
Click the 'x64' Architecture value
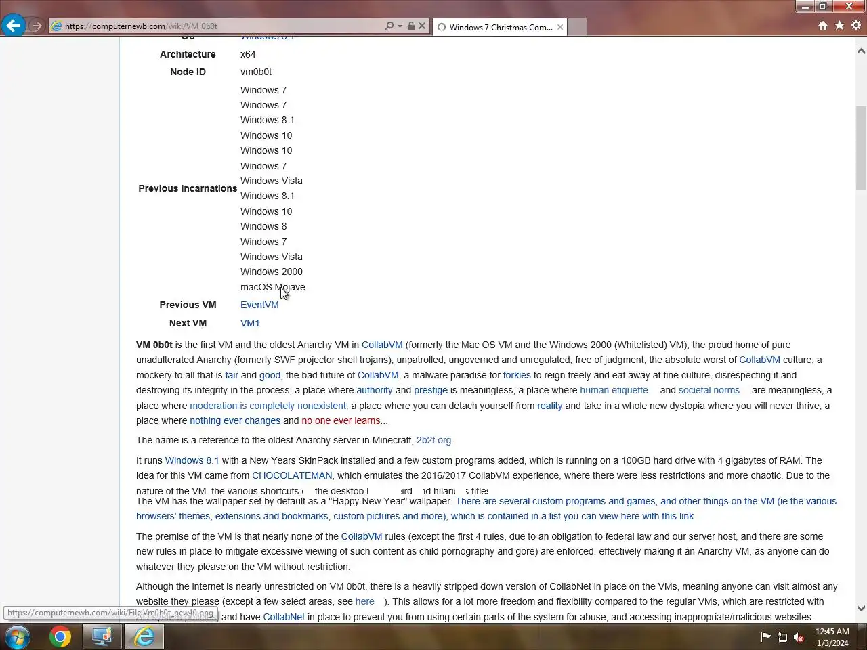click(x=248, y=54)
